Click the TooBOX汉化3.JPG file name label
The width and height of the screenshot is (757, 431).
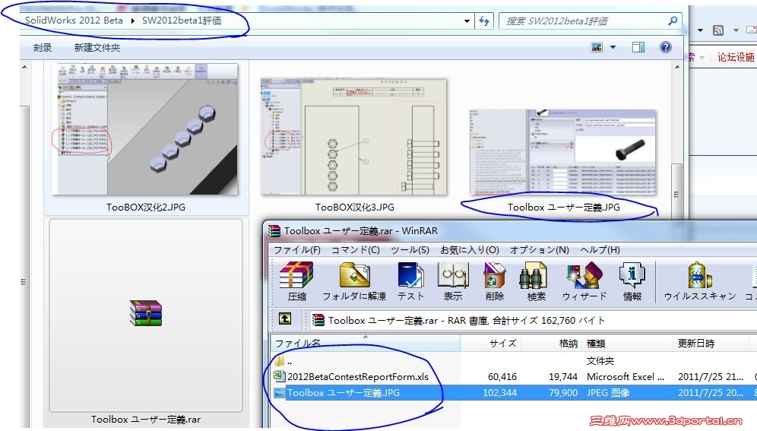click(354, 207)
